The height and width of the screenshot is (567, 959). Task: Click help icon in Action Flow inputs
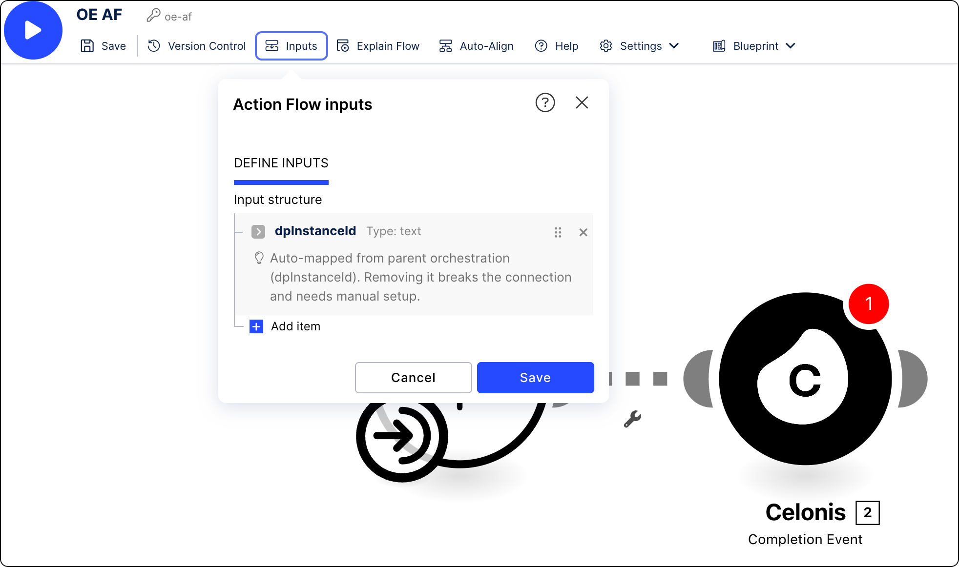point(545,102)
